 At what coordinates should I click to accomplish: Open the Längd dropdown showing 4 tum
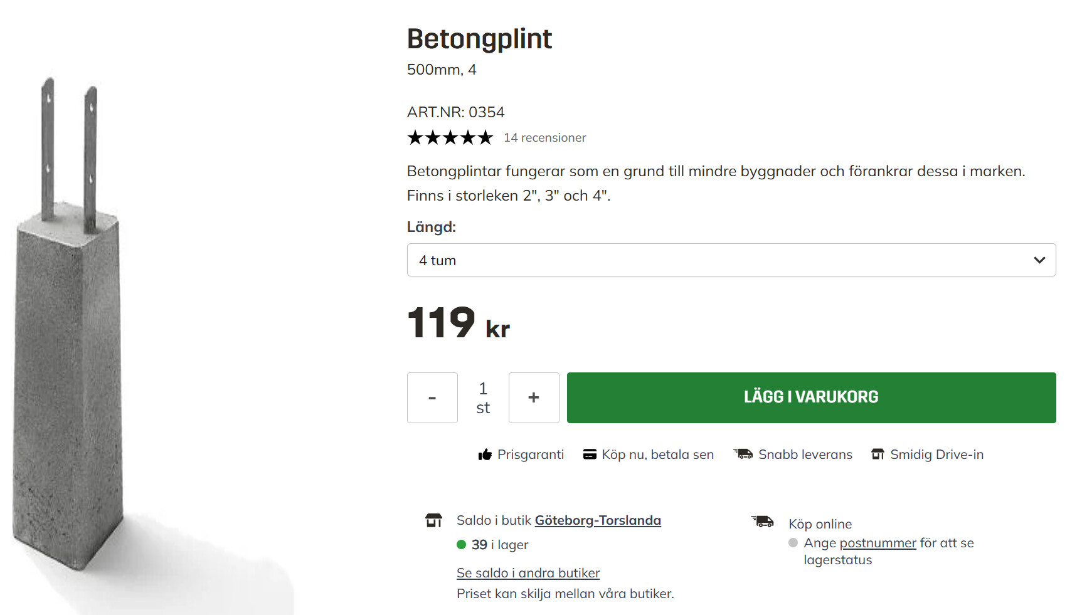point(731,260)
